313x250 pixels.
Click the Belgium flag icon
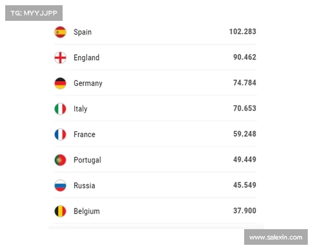pos(61,211)
